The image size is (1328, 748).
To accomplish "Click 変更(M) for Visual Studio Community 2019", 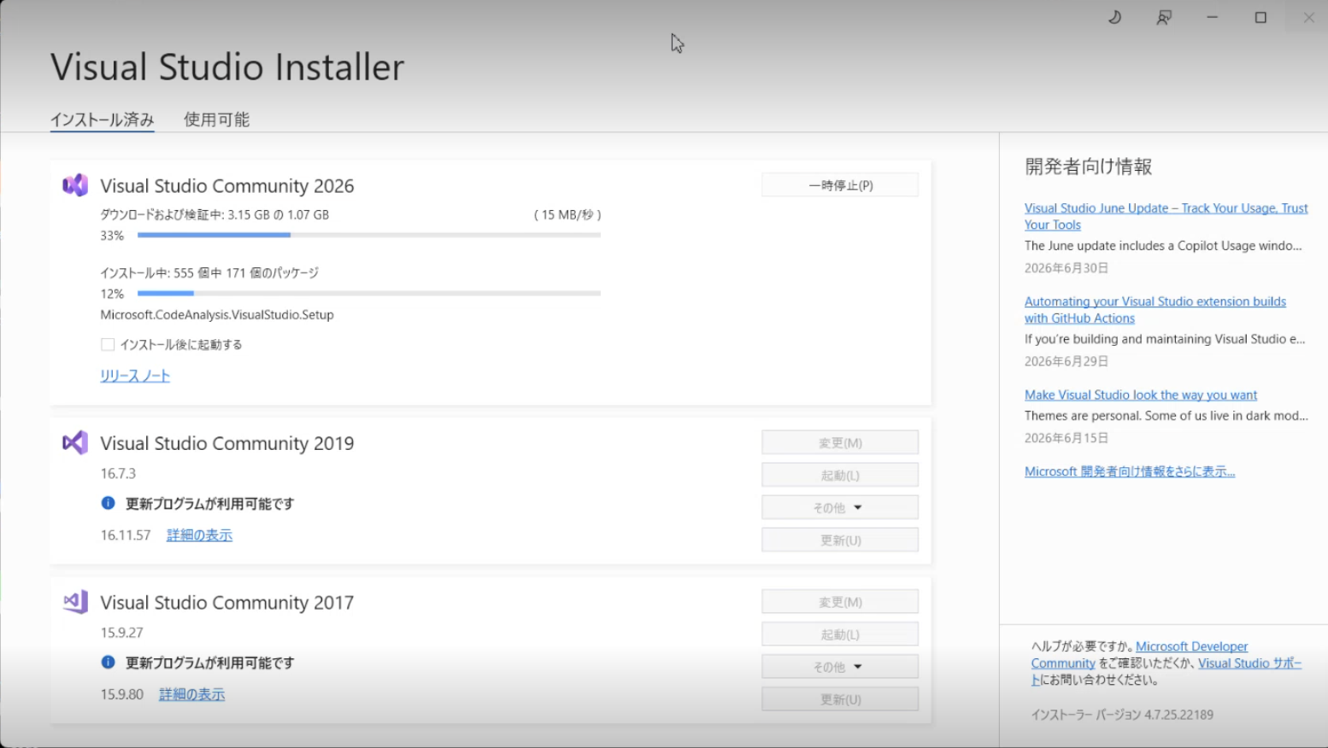I will click(840, 442).
